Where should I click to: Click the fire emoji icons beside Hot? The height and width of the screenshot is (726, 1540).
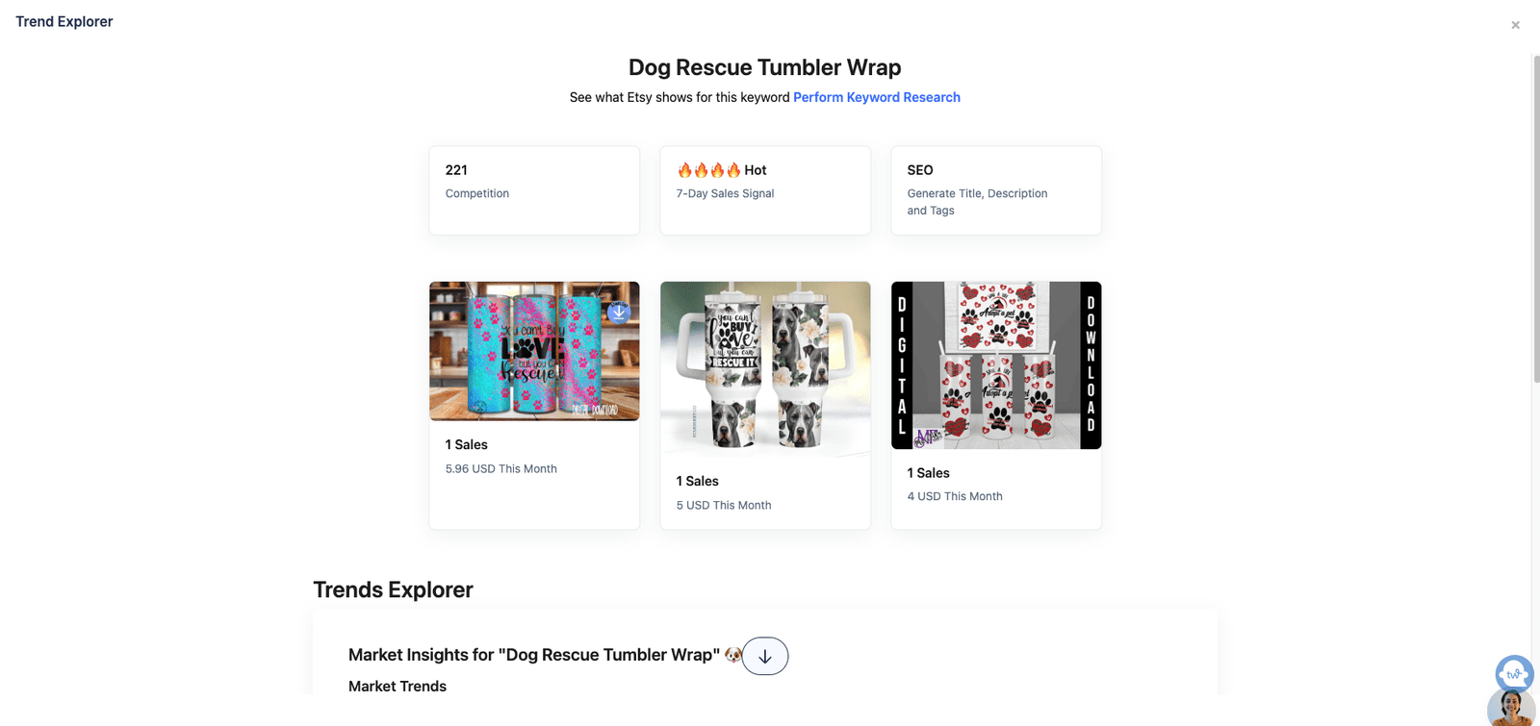pyautogui.click(x=708, y=170)
